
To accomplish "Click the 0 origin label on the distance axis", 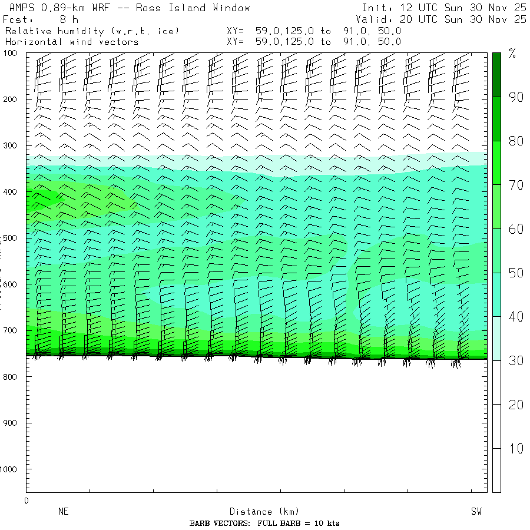I will tap(26, 501).
